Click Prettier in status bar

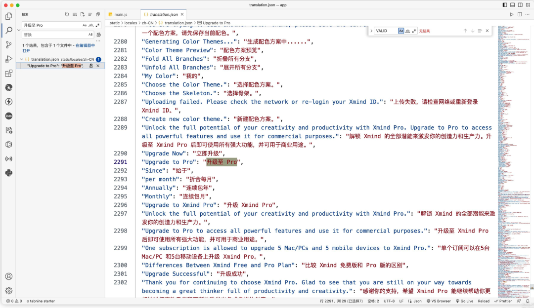point(503,301)
